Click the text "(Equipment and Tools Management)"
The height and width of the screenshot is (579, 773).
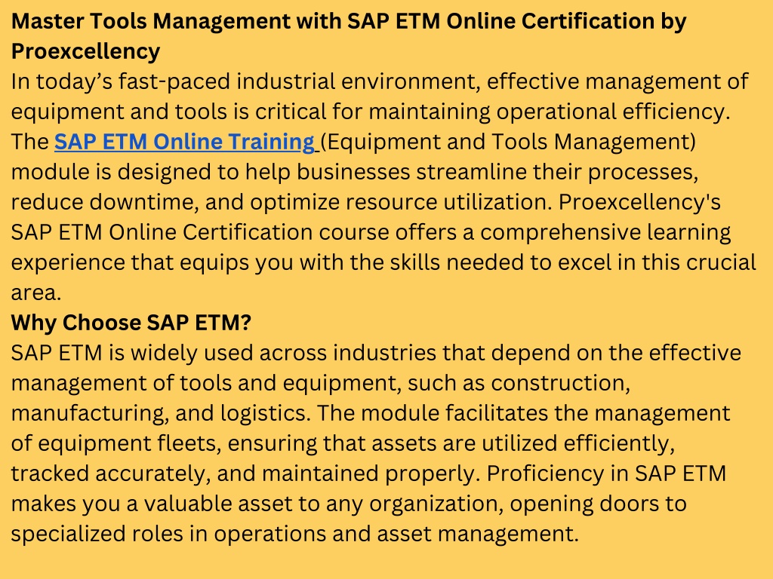tap(508, 142)
